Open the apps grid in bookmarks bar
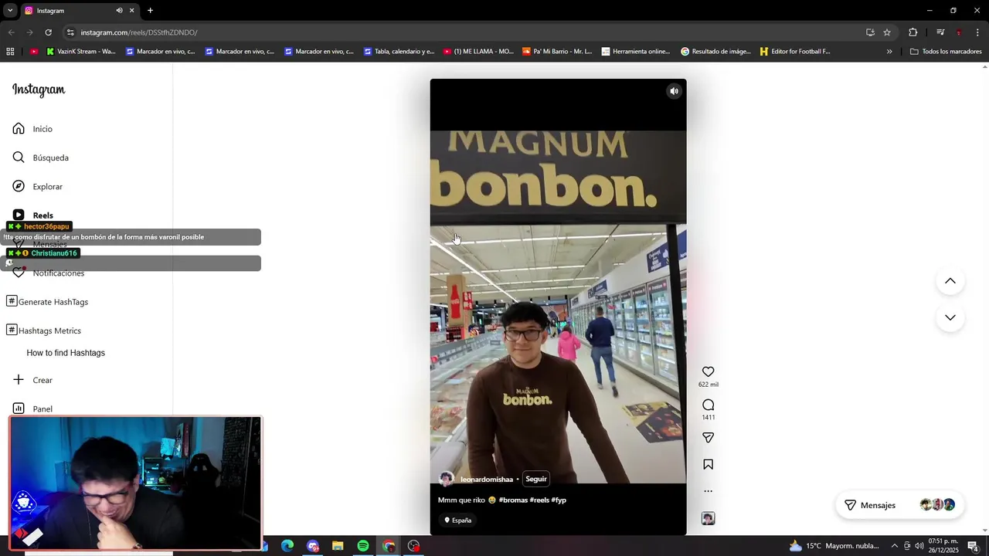 coord(10,52)
